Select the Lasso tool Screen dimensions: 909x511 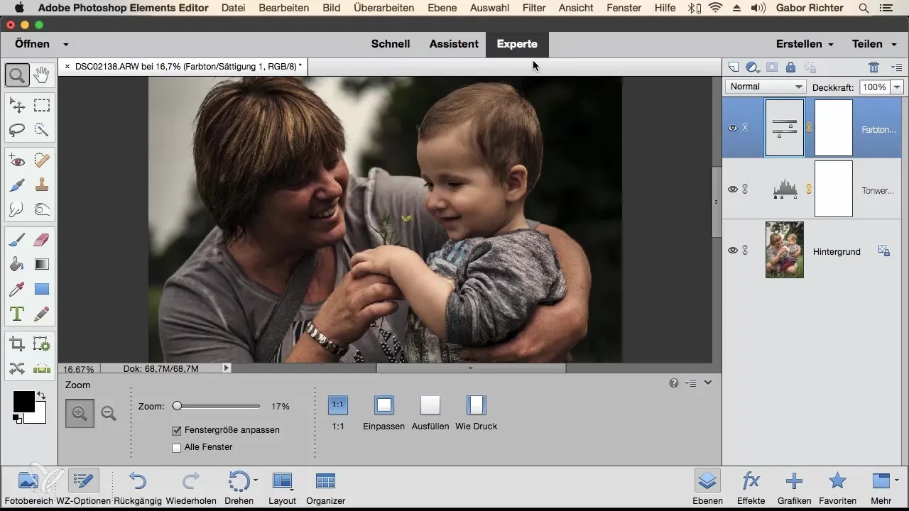(17, 130)
